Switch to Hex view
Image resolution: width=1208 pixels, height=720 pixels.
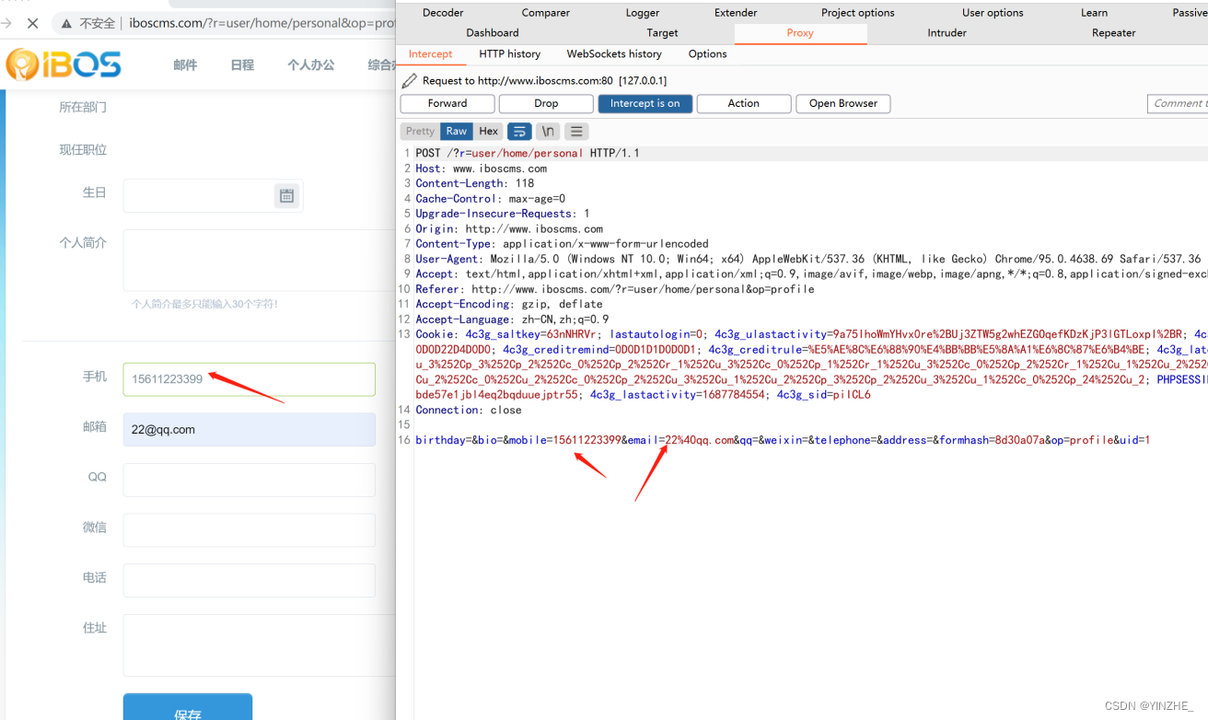click(488, 132)
